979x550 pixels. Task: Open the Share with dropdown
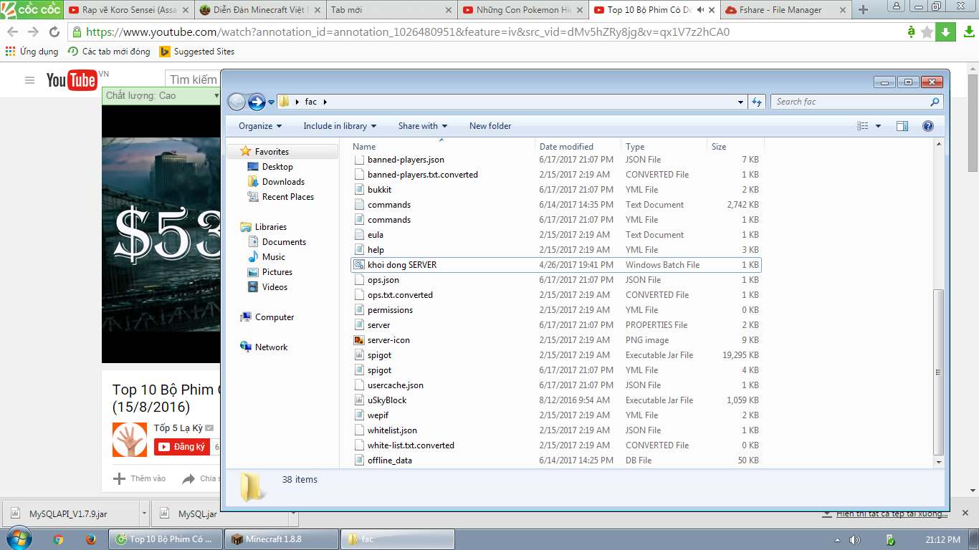pyautogui.click(x=422, y=126)
